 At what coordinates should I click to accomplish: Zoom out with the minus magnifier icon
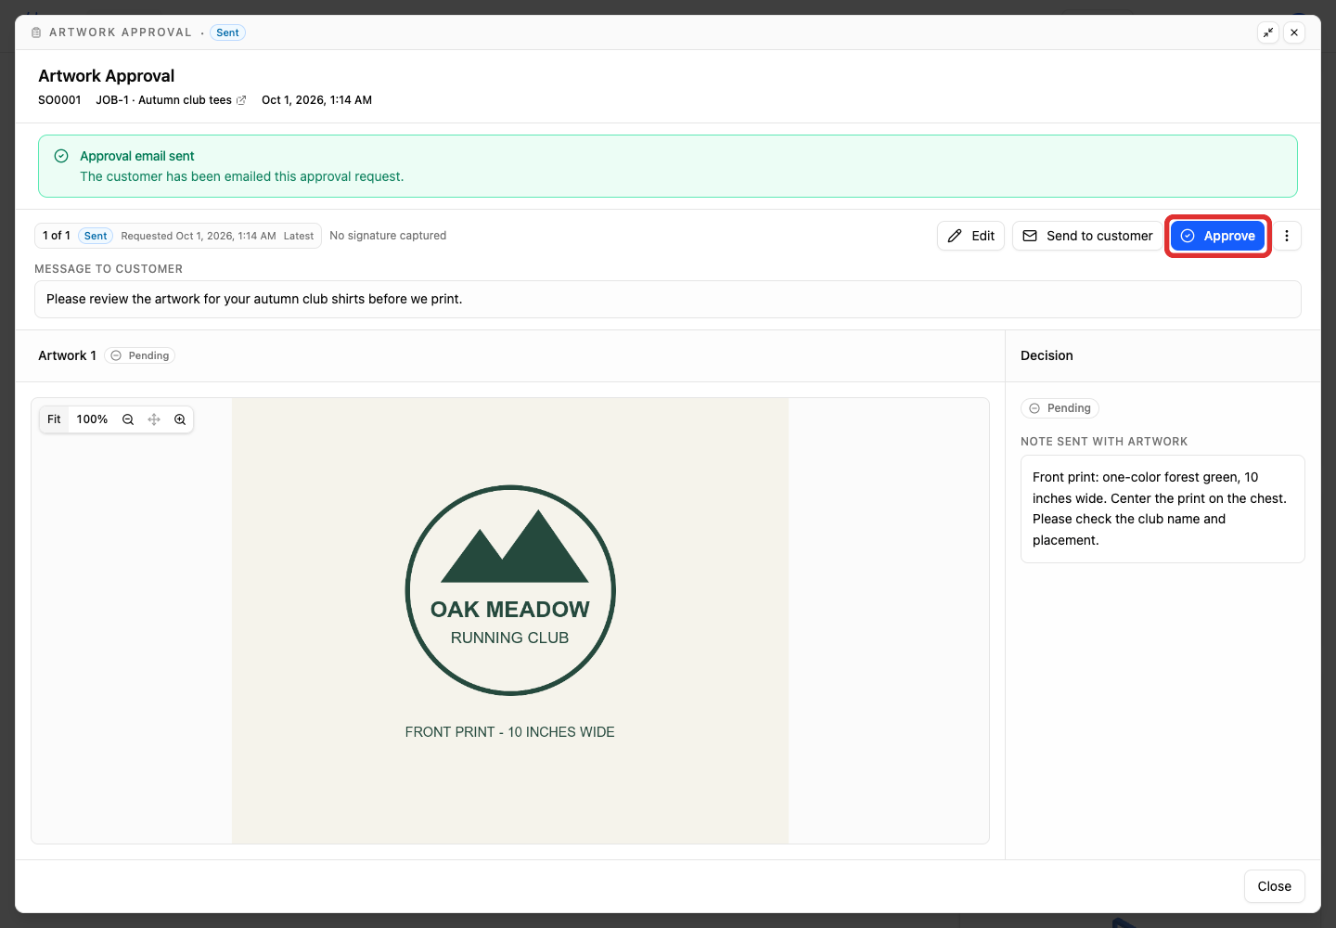[x=128, y=419]
